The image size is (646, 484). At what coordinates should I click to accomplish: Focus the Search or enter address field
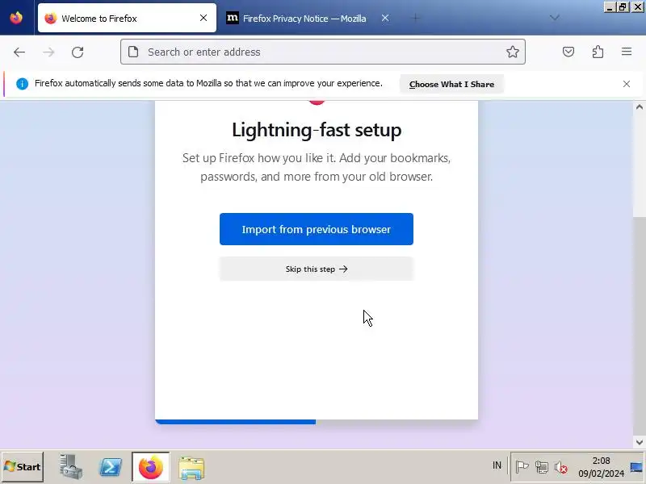point(323,52)
